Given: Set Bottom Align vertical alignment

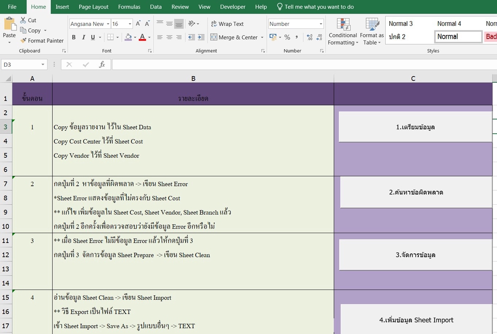Looking at the screenshot, I should (x=179, y=24).
